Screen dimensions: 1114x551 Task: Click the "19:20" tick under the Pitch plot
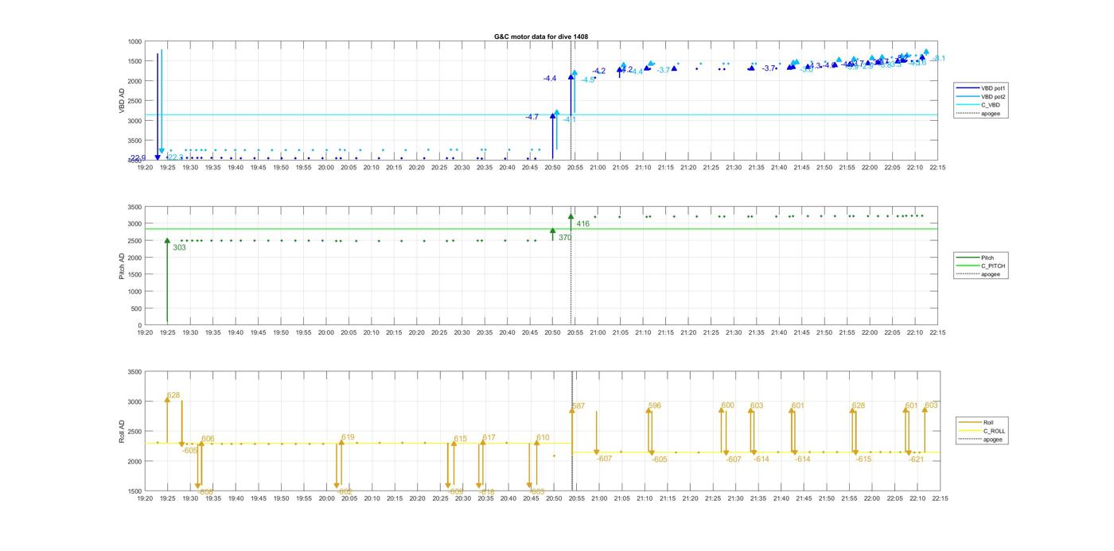pyautogui.click(x=145, y=332)
